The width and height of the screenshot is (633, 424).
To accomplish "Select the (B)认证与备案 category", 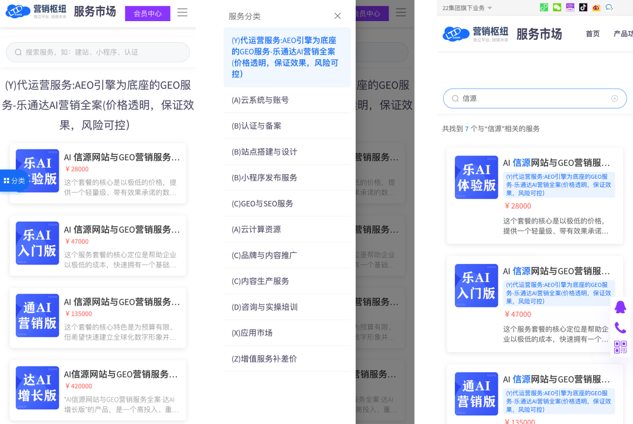I will click(x=287, y=126).
